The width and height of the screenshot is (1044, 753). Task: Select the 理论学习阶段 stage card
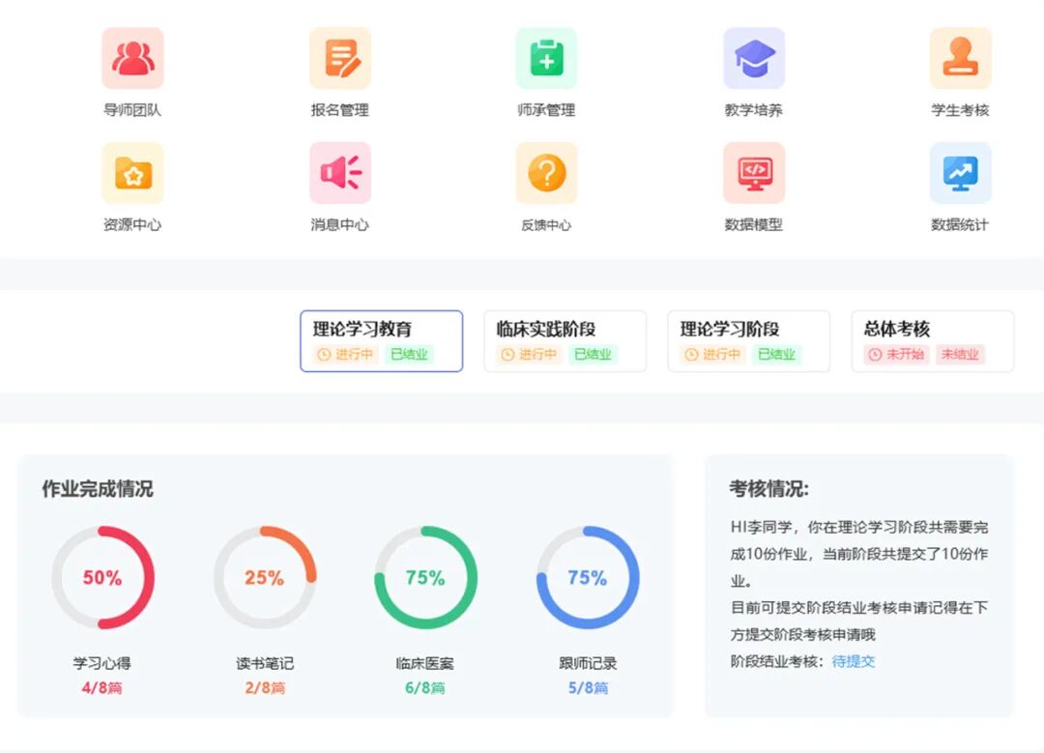[x=747, y=340]
